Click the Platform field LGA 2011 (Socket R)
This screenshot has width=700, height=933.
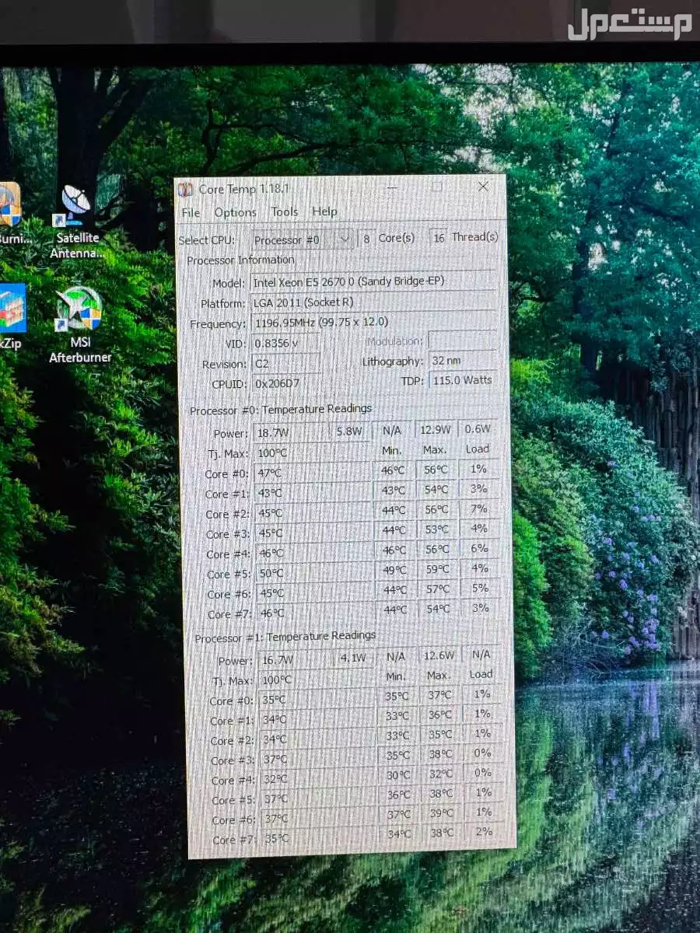373,302
